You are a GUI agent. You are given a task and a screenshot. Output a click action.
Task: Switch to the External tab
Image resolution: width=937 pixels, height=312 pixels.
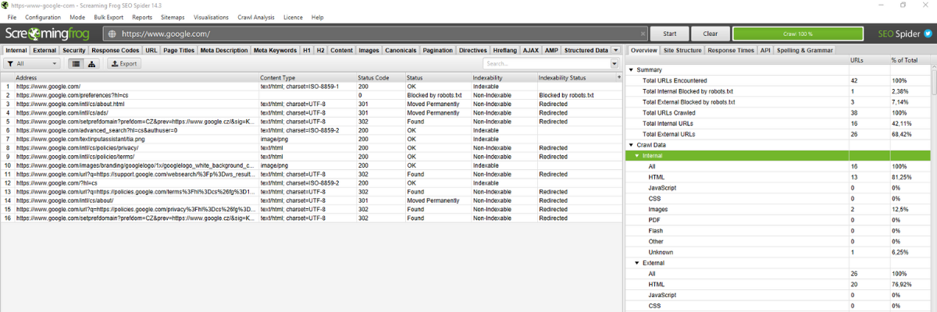pos(45,50)
